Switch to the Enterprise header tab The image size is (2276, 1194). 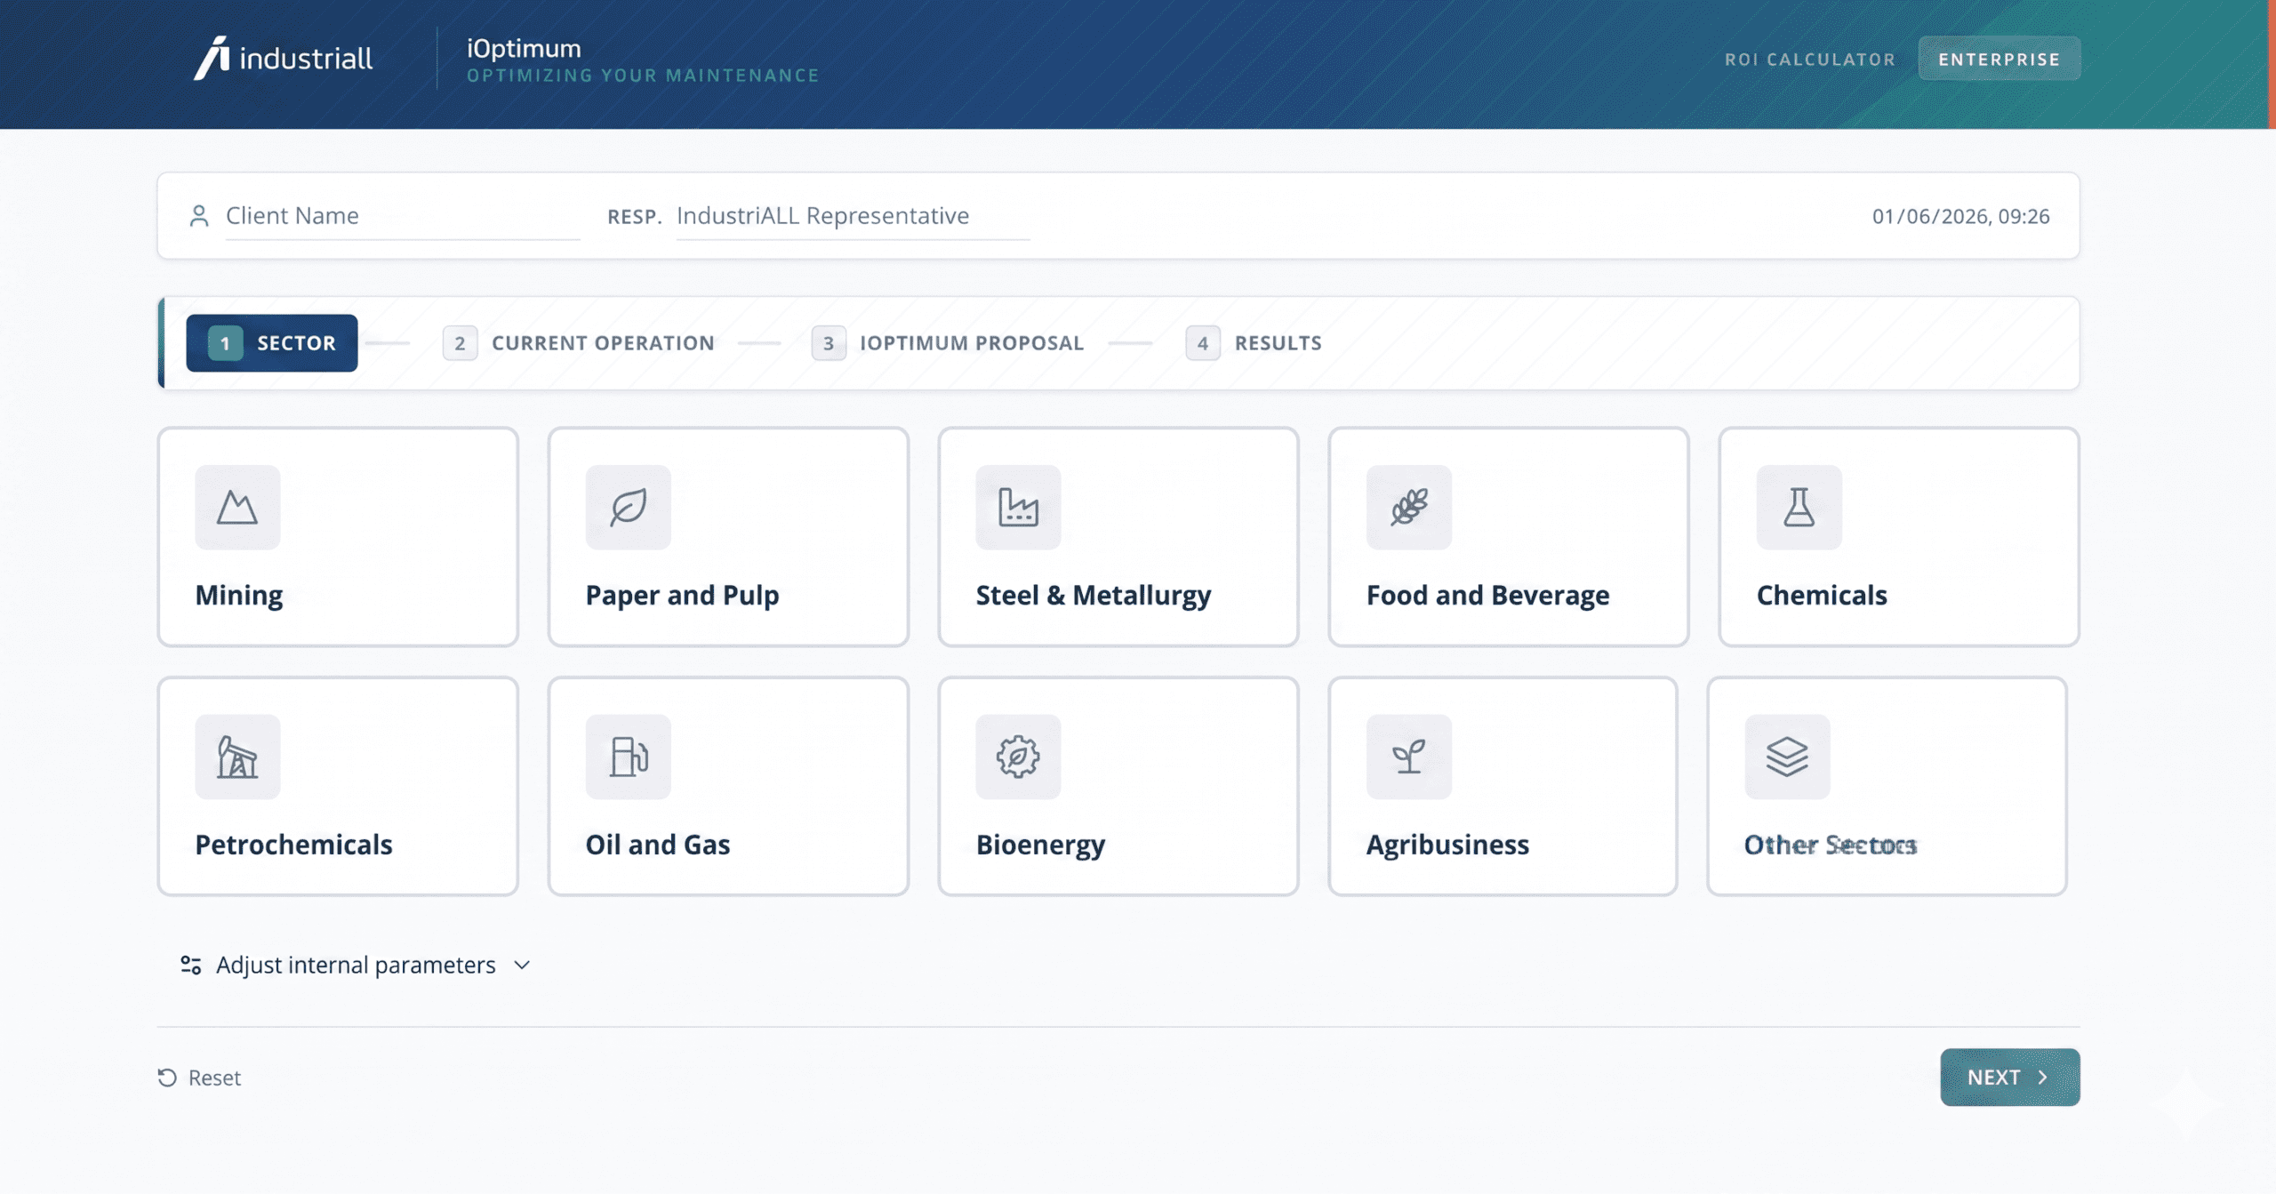[x=2000, y=59]
